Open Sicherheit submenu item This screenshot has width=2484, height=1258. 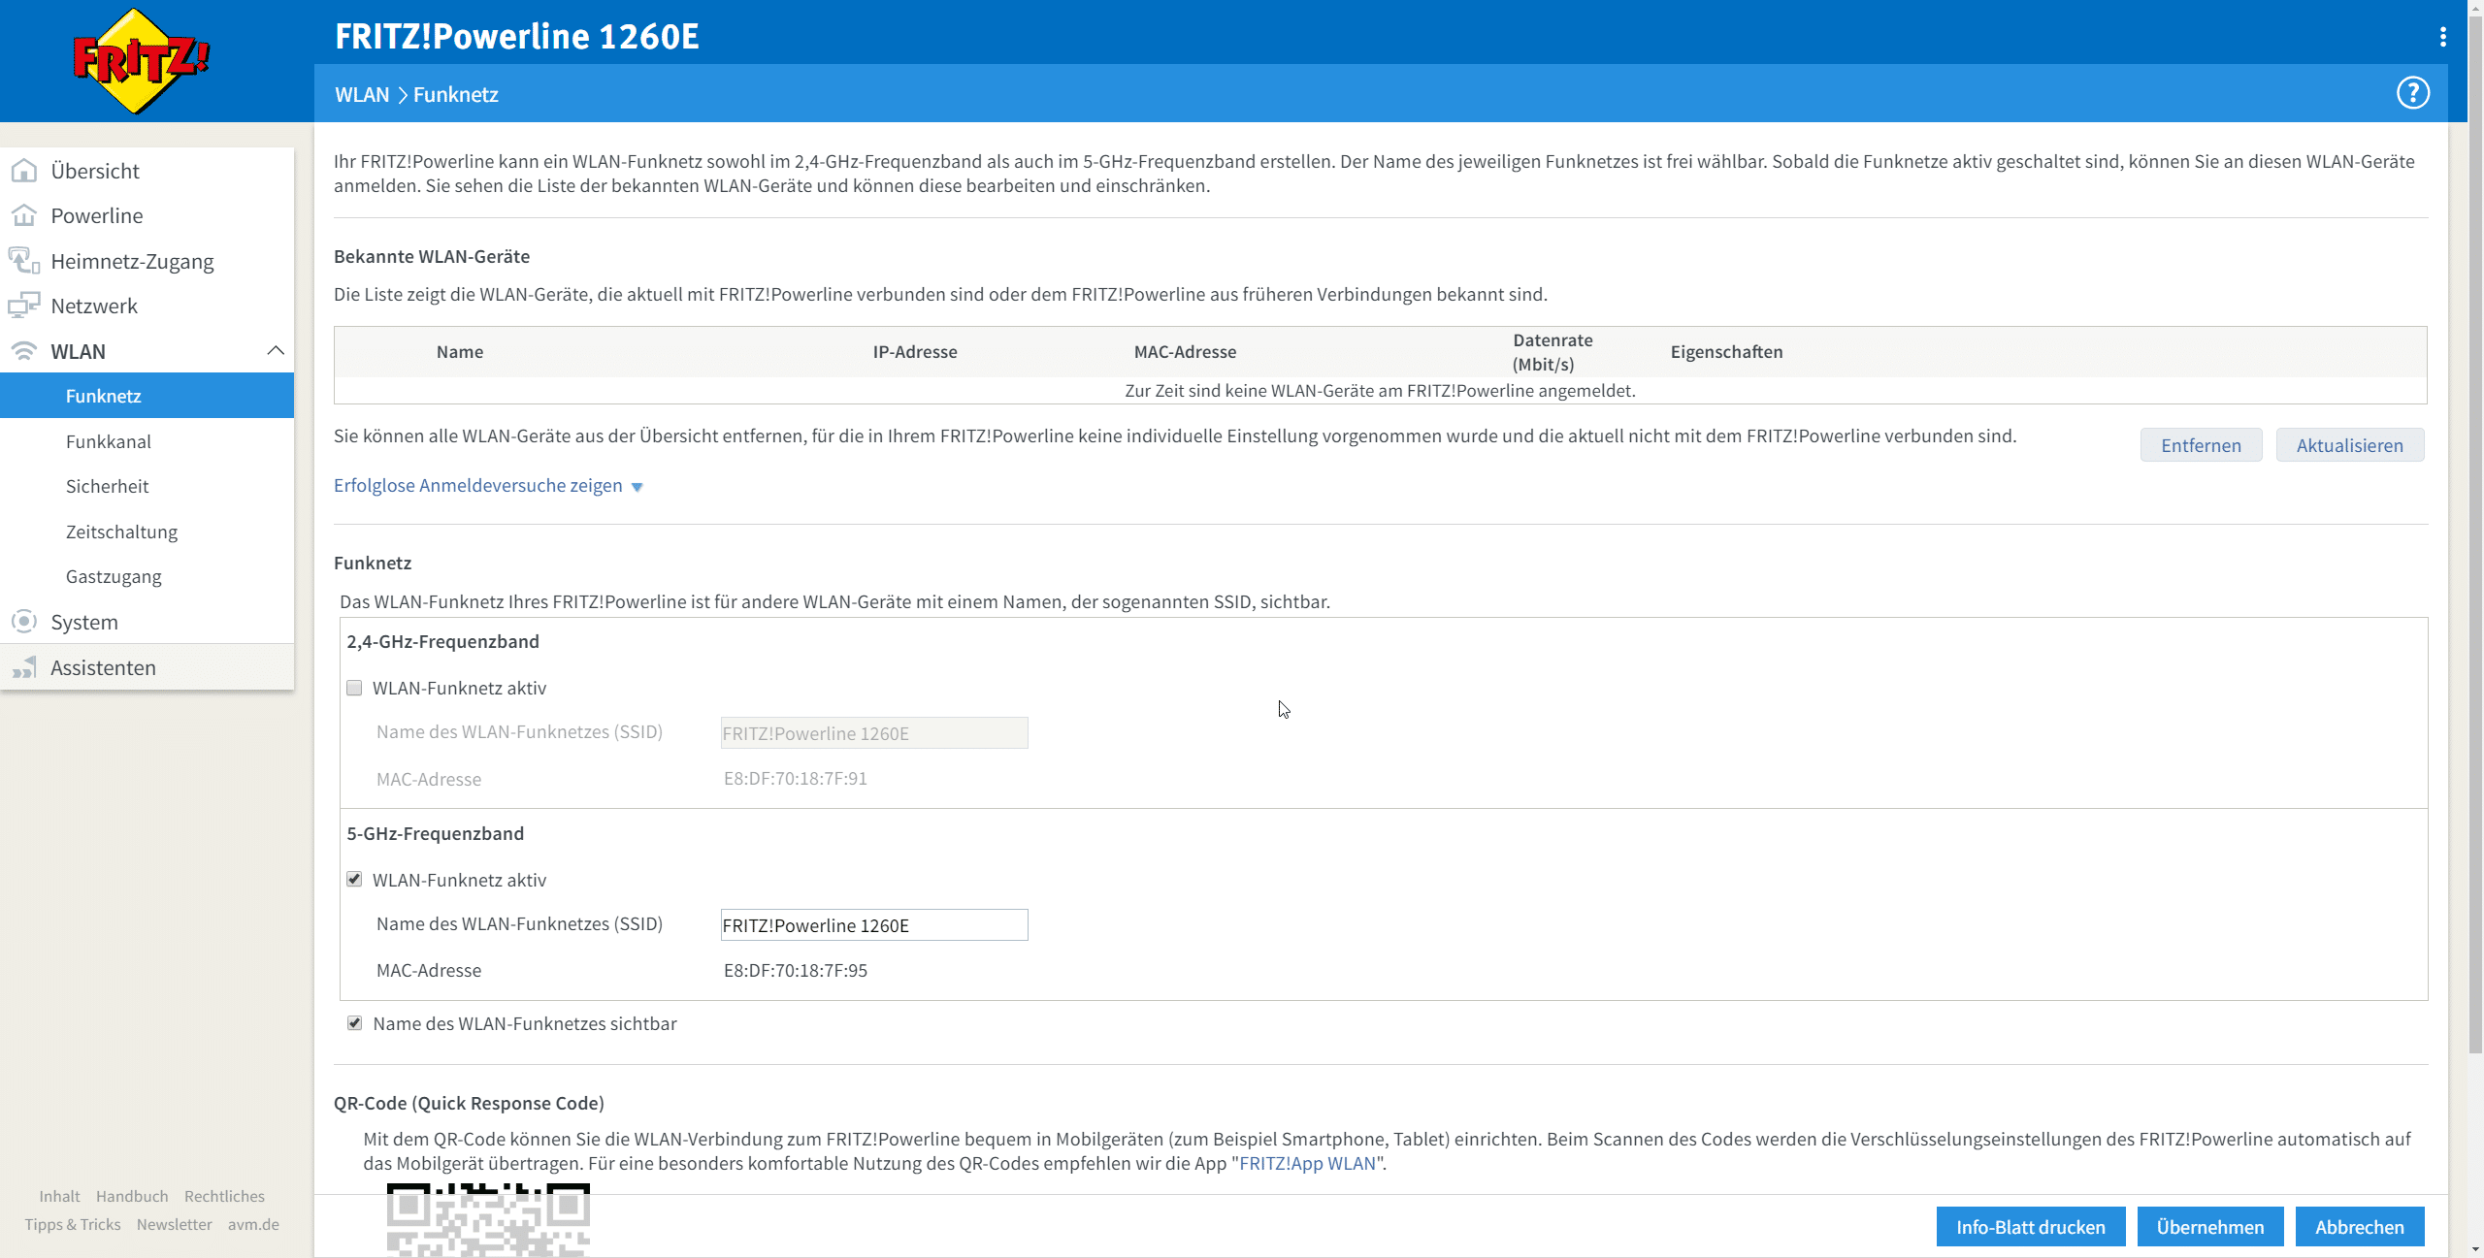click(108, 486)
